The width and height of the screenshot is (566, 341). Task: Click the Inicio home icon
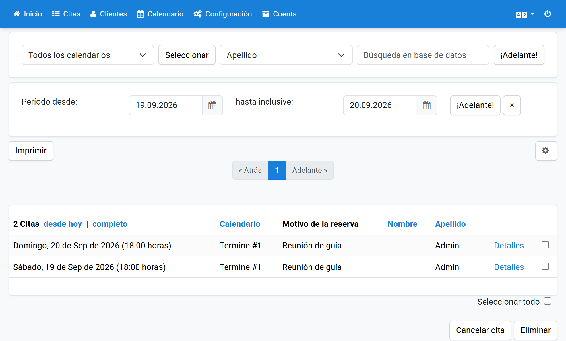click(x=17, y=14)
